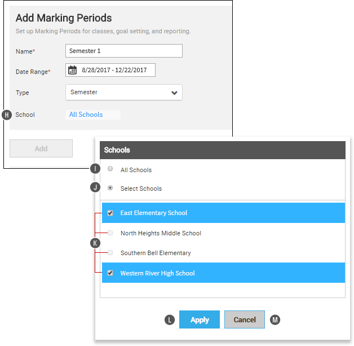Viewport: 354px width, 346px height.
Task: Click the Name field containing Semester 1
Action: 124,51
